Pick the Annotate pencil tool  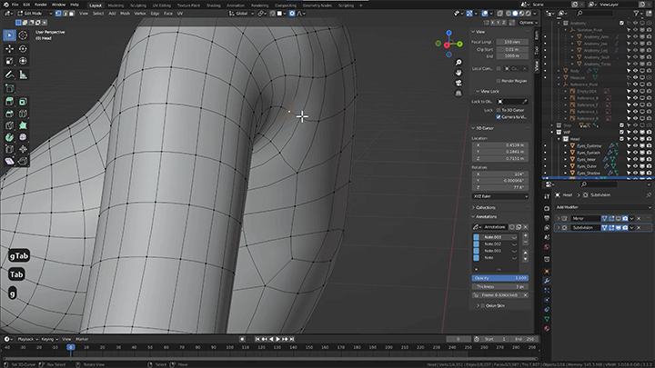tap(10, 75)
